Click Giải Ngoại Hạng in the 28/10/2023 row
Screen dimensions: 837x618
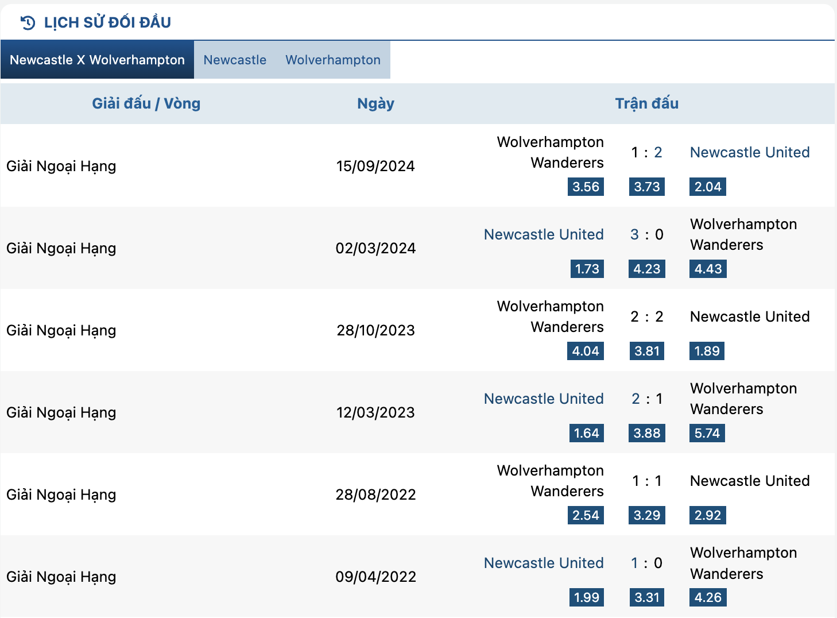(x=61, y=331)
